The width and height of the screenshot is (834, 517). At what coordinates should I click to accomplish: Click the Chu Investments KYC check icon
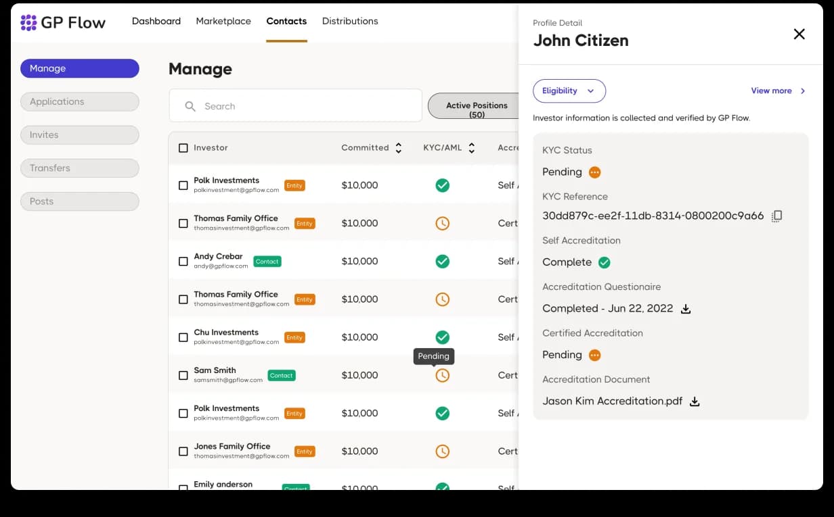(442, 337)
